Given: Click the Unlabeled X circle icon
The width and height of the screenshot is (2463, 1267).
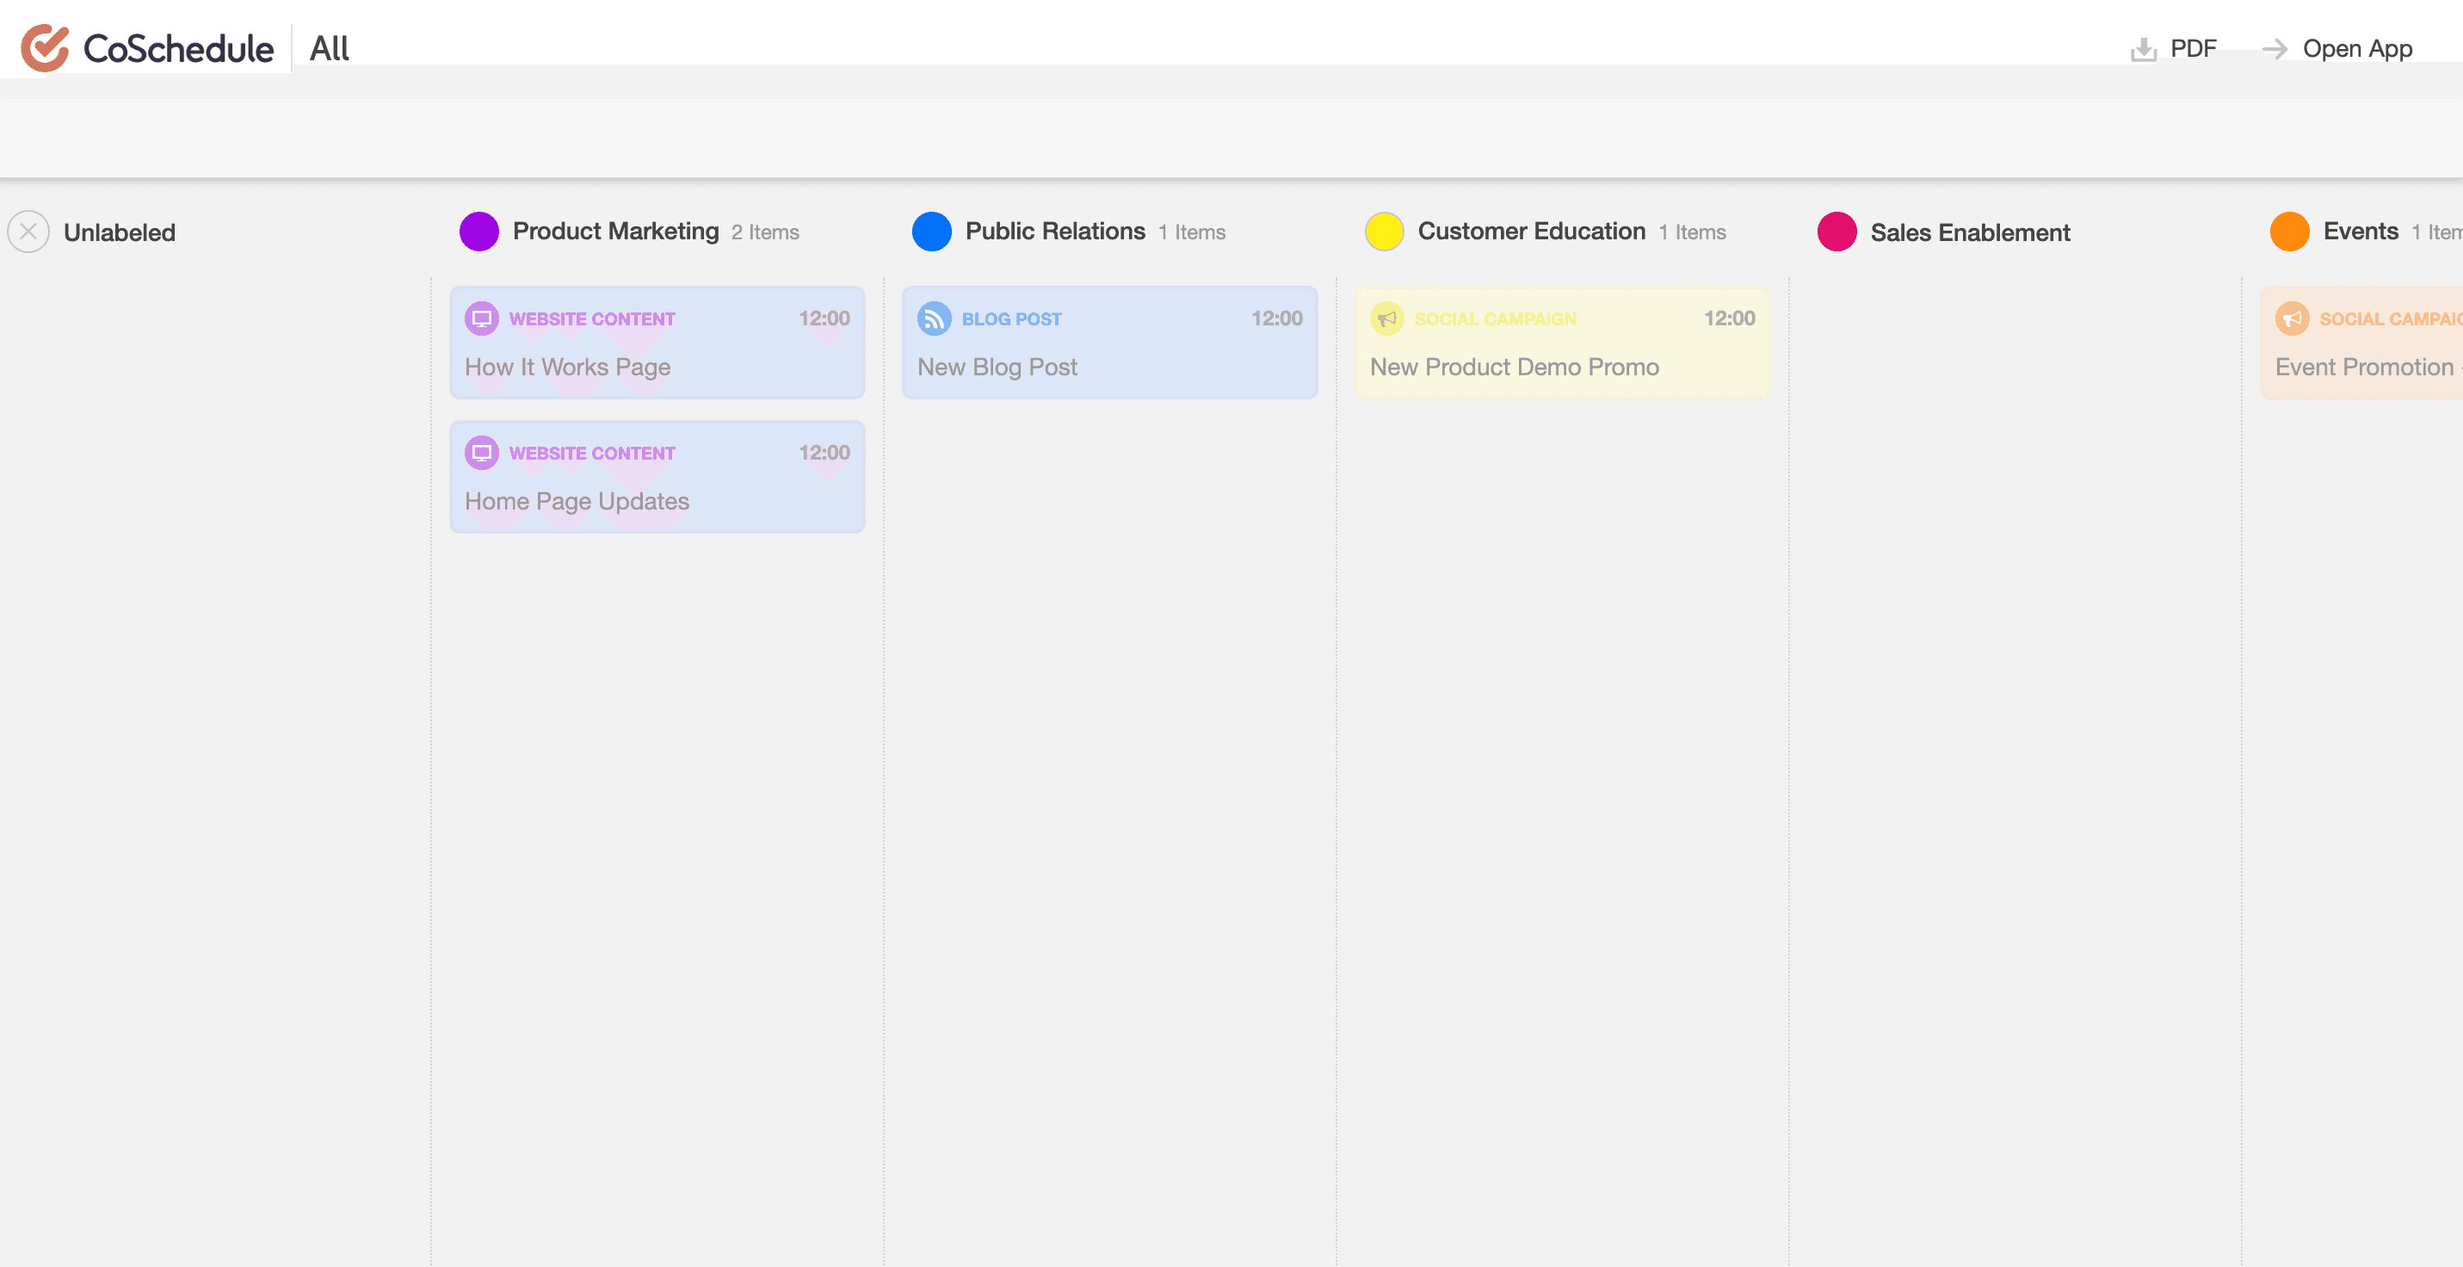Looking at the screenshot, I should [x=28, y=232].
